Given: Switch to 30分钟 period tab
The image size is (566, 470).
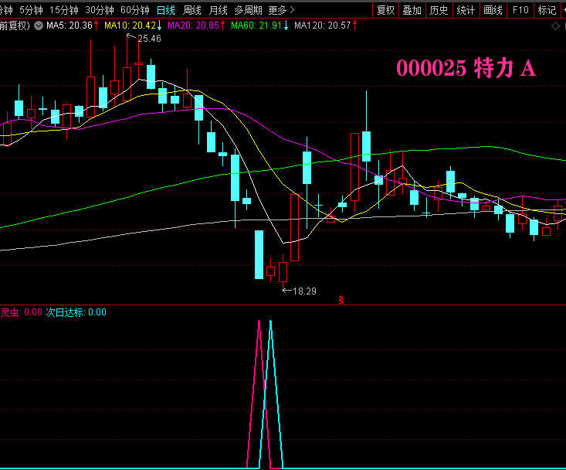Looking at the screenshot, I should (100, 10).
